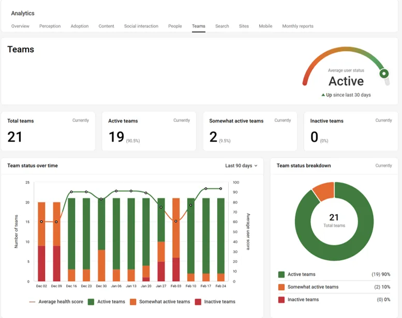Screen dimensions: 402x318
Task: Click the Dec 30 bar's health score point
Action: pos(101,199)
